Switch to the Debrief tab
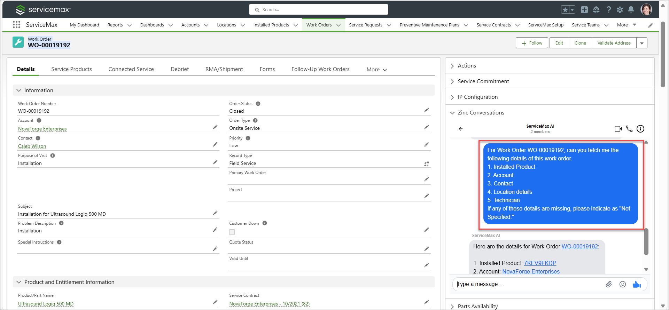 (180, 69)
